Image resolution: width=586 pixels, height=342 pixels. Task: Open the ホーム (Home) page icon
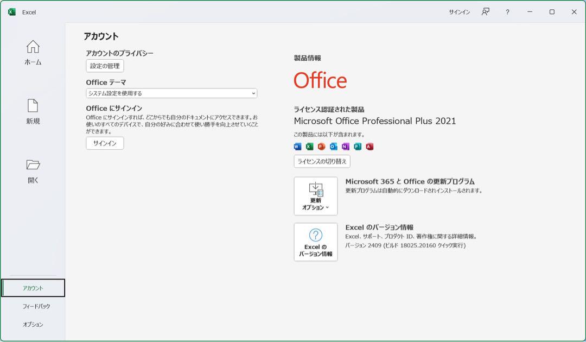click(33, 47)
